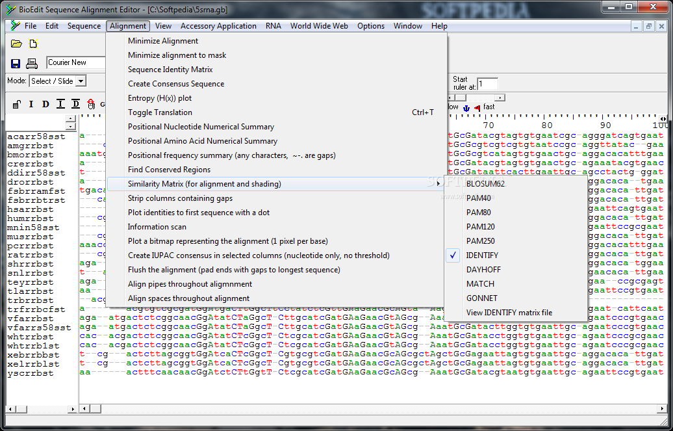Select the PAM80 matrix
The width and height of the screenshot is (673, 431).
[x=516, y=213]
